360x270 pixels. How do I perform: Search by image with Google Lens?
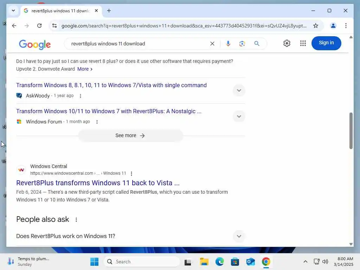(x=242, y=44)
